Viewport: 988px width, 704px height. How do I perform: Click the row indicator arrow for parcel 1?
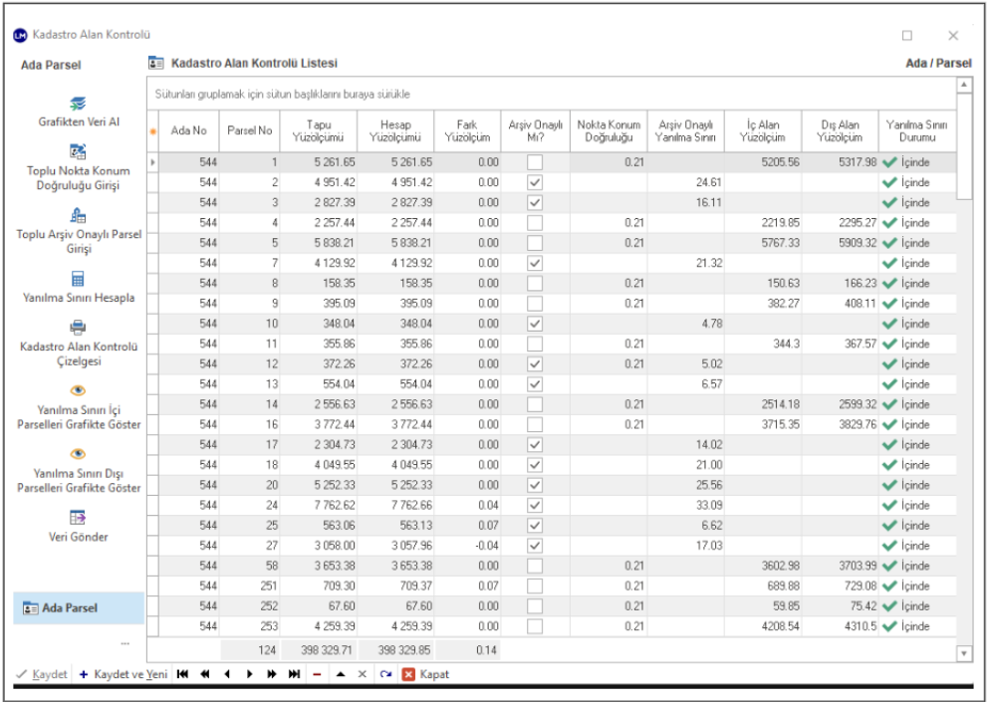pyautogui.click(x=152, y=162)
